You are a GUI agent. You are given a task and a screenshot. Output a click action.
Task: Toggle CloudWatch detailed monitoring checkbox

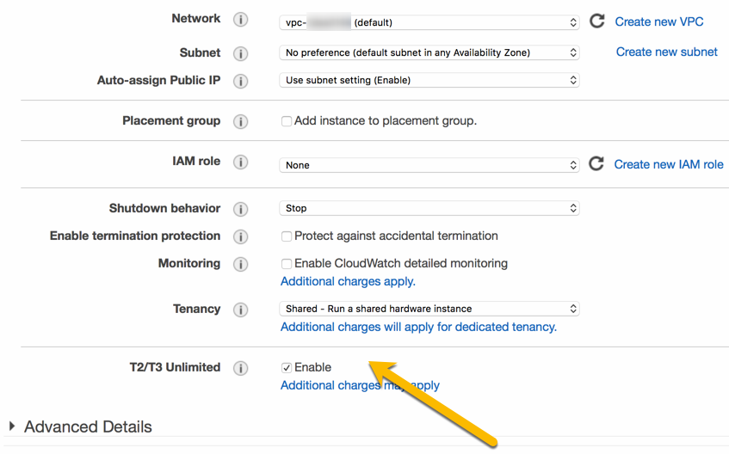point(287,264)
